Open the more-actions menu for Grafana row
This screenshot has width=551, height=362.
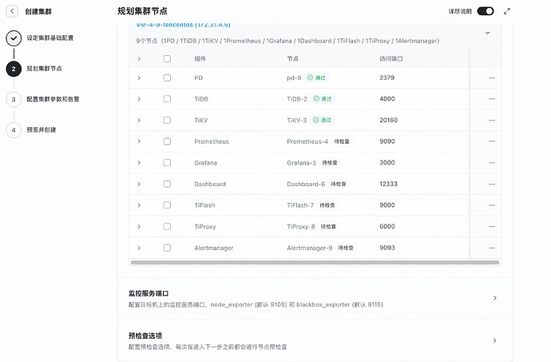coord(491,162)
